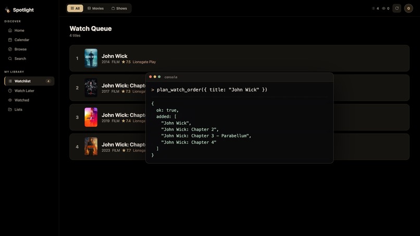Click the 7.5 star rating on John Wick
This screenshot has width=420, height=236.
point(126,62)
